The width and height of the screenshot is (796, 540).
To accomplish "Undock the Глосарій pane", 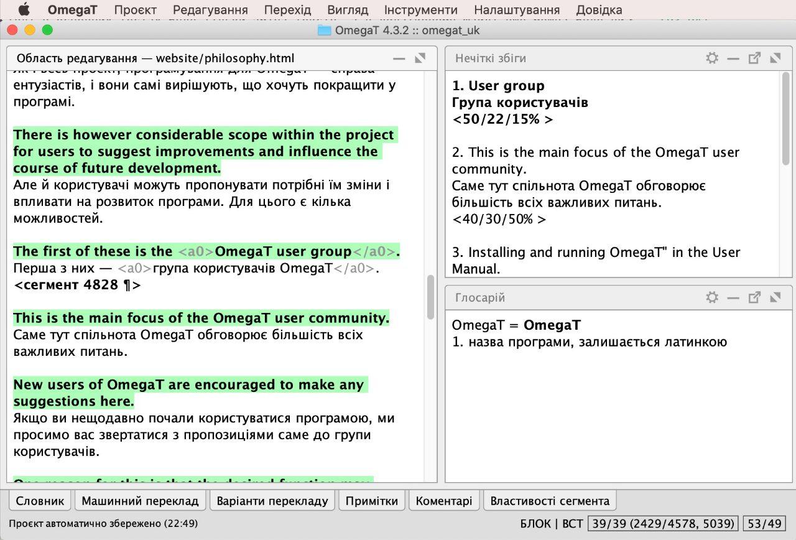I will click(x=754, y=297).
